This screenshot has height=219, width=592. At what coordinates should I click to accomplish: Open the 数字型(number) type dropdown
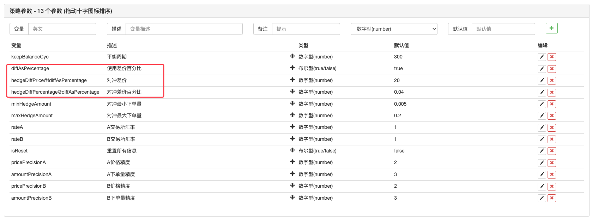pyautogui.click(x=394, y=29)
